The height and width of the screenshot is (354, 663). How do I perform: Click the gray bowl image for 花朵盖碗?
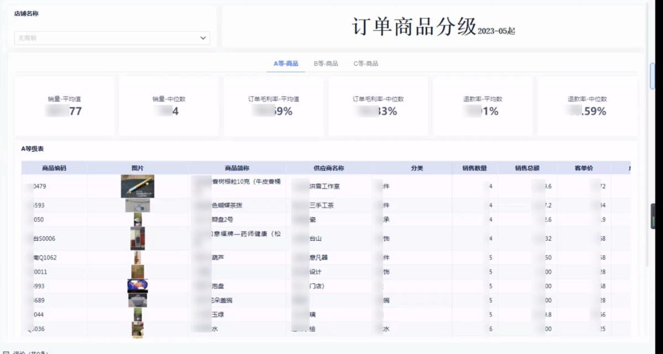click(x=138, y=300)
